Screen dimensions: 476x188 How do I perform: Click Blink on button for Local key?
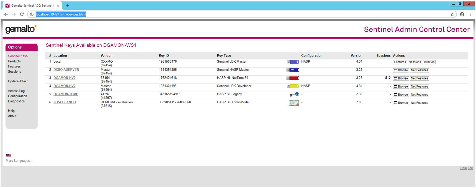point(429,62)
